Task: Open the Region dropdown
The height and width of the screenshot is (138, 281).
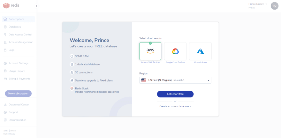Action: click(x=175, y=80)
